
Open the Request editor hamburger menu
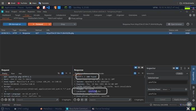(x=70, y=73)
